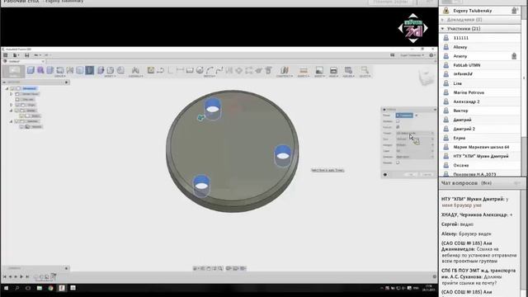Viewport: 528px width, 297px height.
Task: Click the Construct plane icon
Action: [x=284, y=69]
